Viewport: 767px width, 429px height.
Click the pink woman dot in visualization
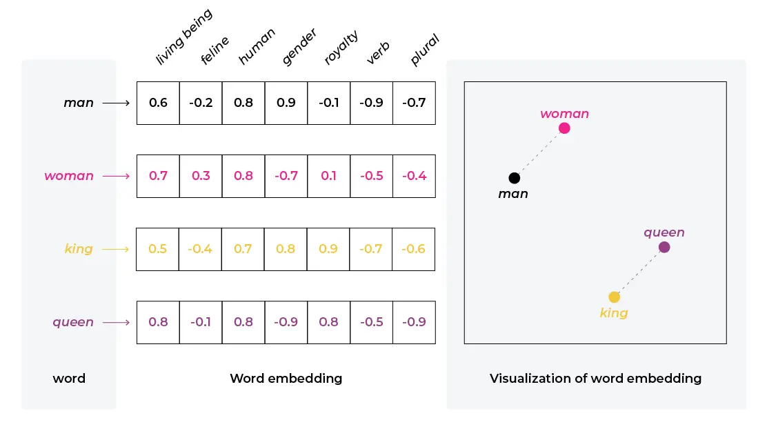click(x=564, y=128)
